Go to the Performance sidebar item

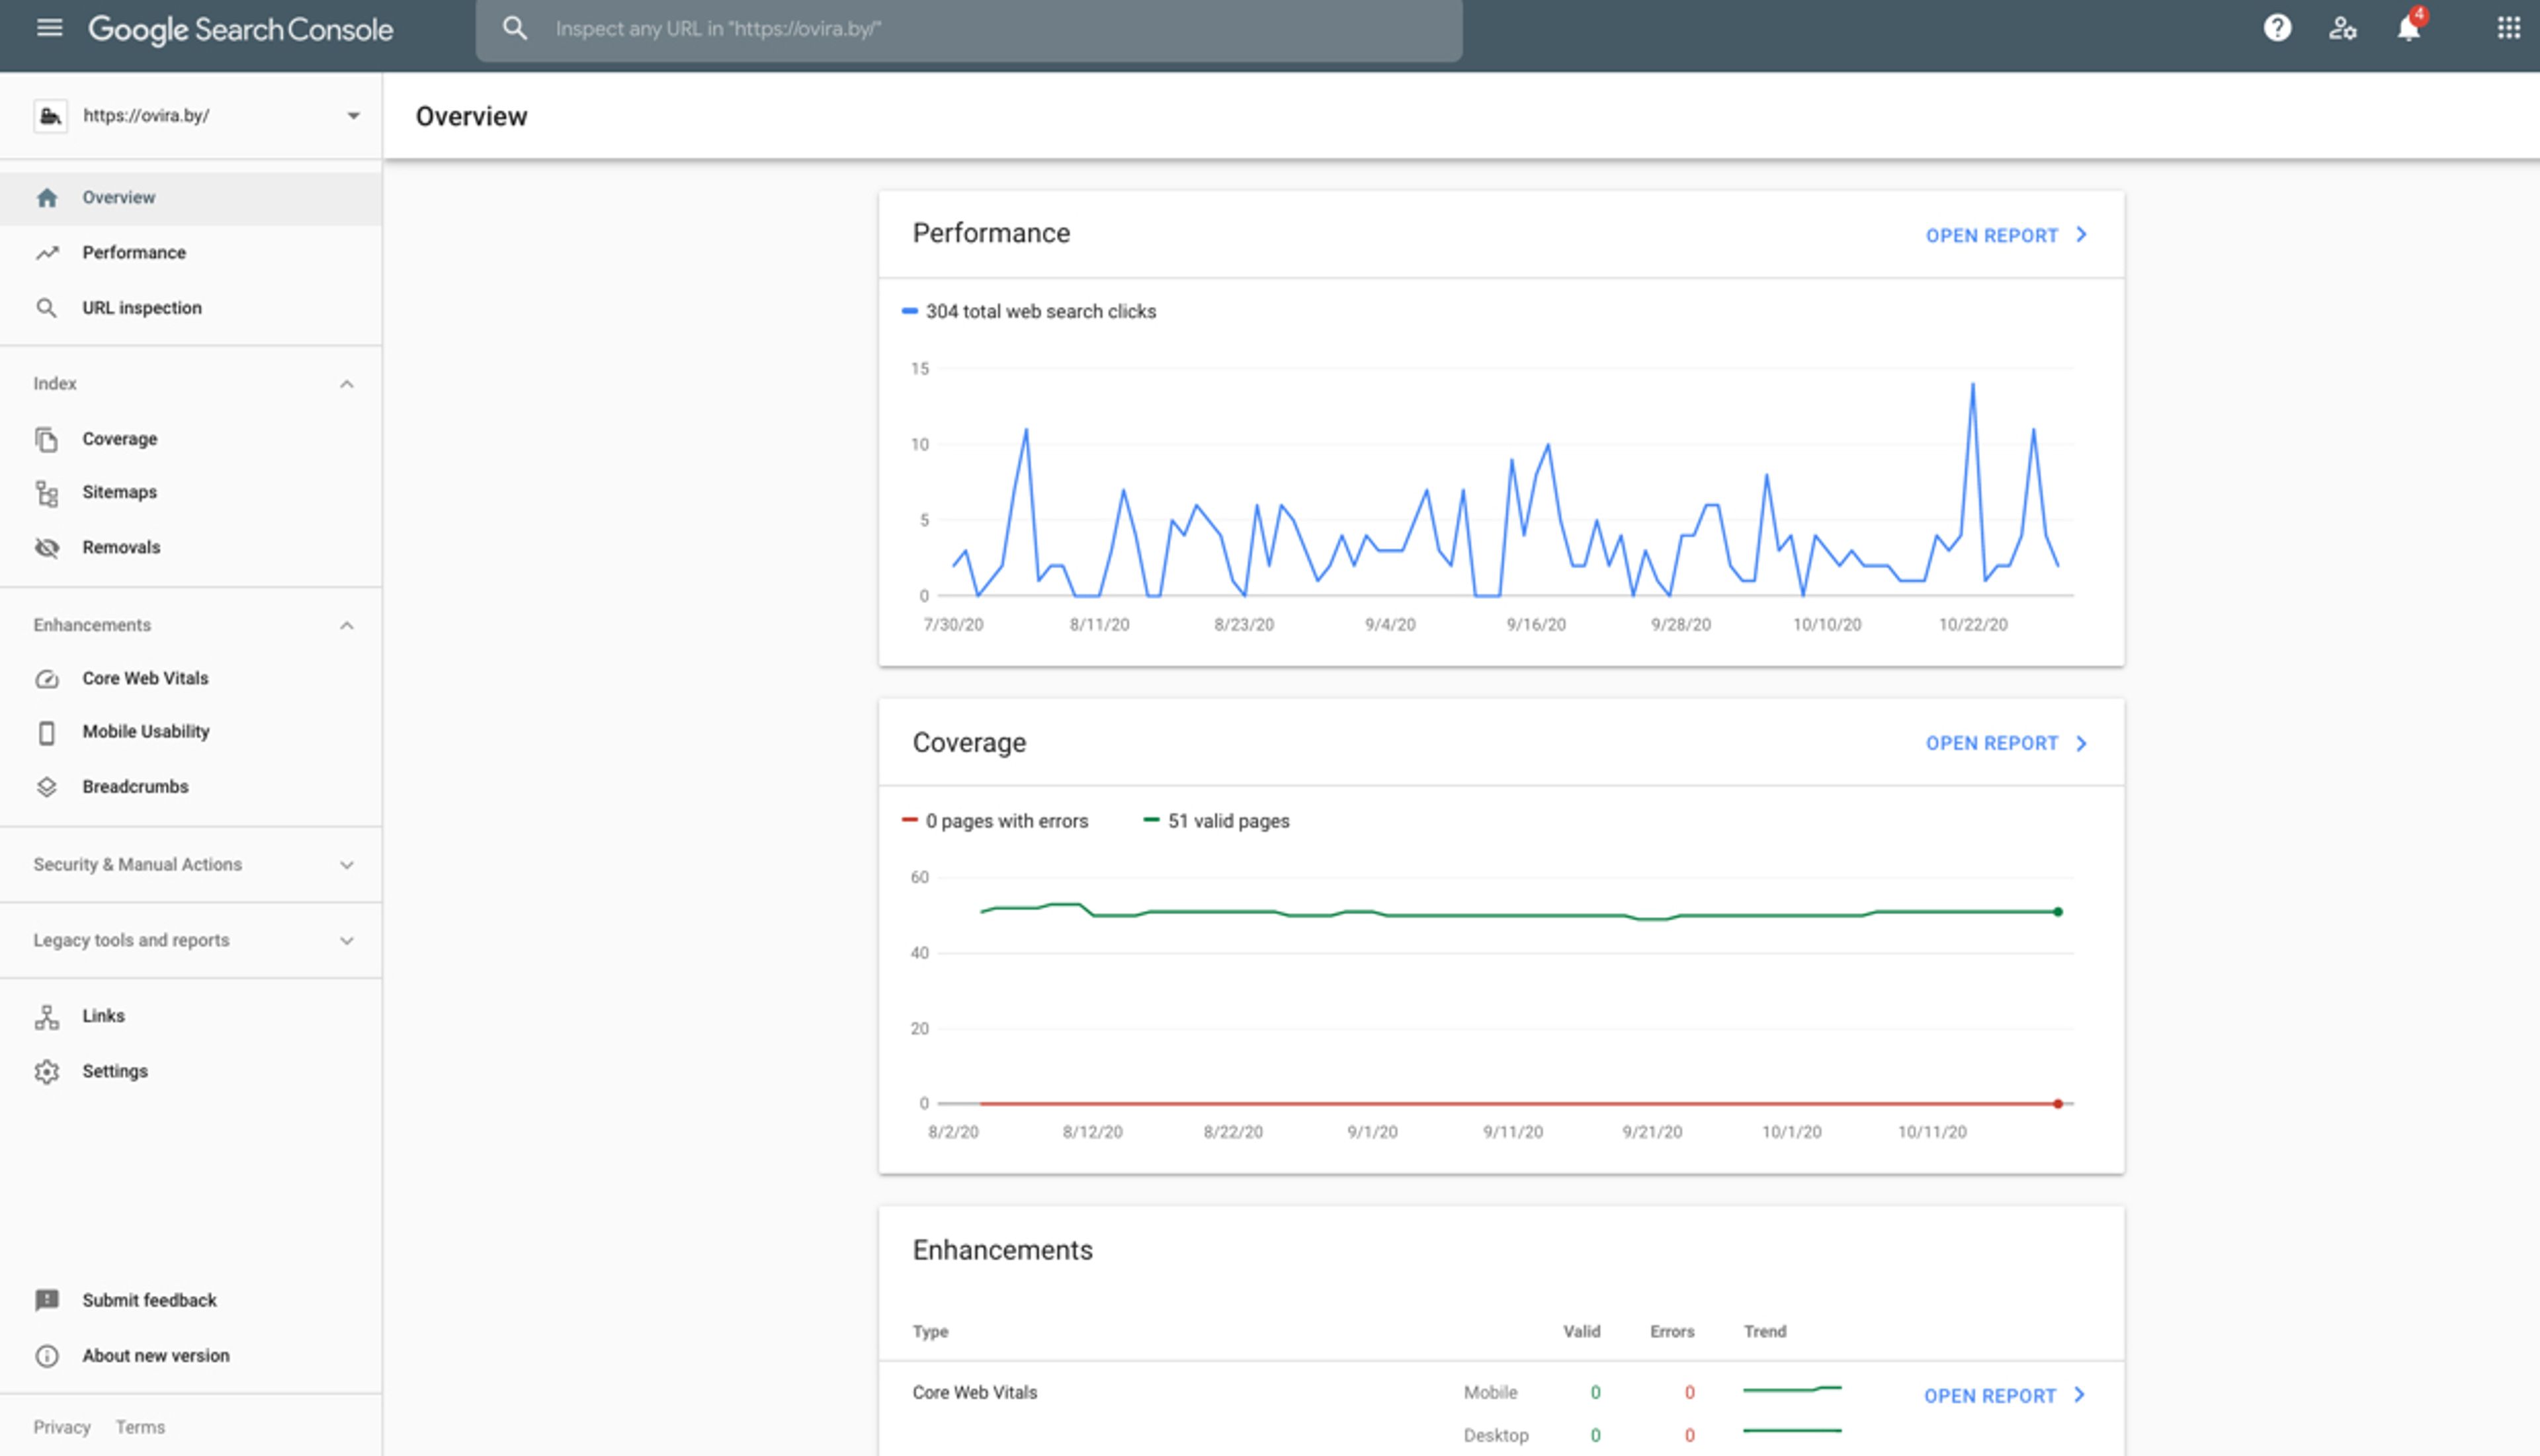134,253
